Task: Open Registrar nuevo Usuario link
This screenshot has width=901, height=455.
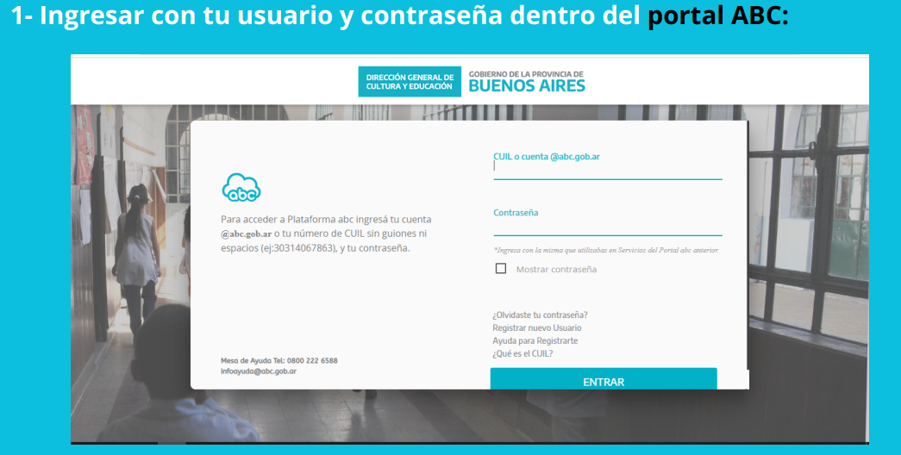Action: (536, 327)
